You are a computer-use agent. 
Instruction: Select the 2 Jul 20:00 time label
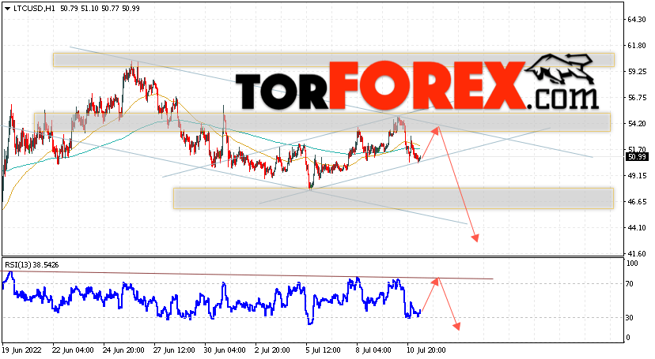pos(272,350)
